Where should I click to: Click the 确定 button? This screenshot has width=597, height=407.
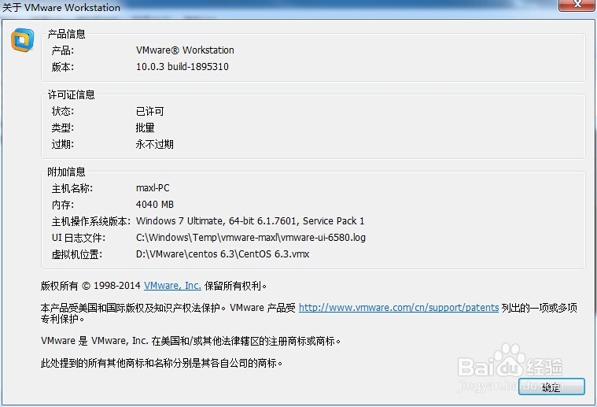pyautogui.click(x=551, y=387)
